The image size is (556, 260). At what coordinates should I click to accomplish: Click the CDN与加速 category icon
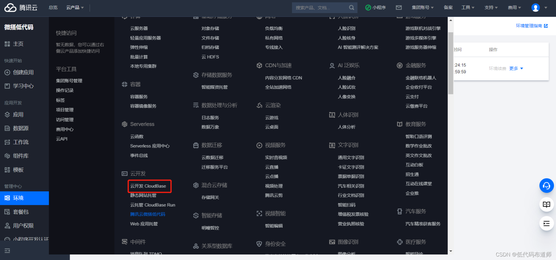click(259, 66)
